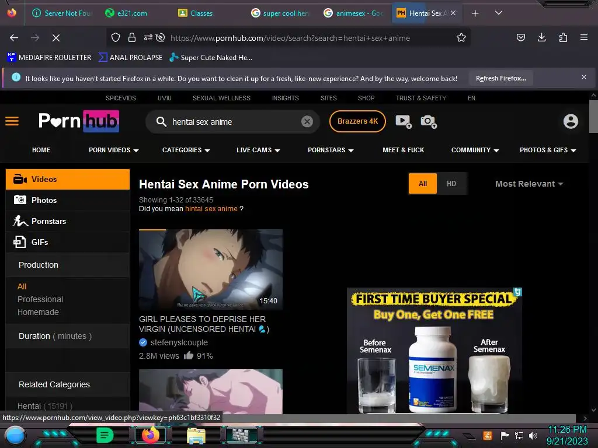Expand the LIVE CAMS menu
Image resolution: width=598 pixels, height=448 pixels.
(258, 150)
